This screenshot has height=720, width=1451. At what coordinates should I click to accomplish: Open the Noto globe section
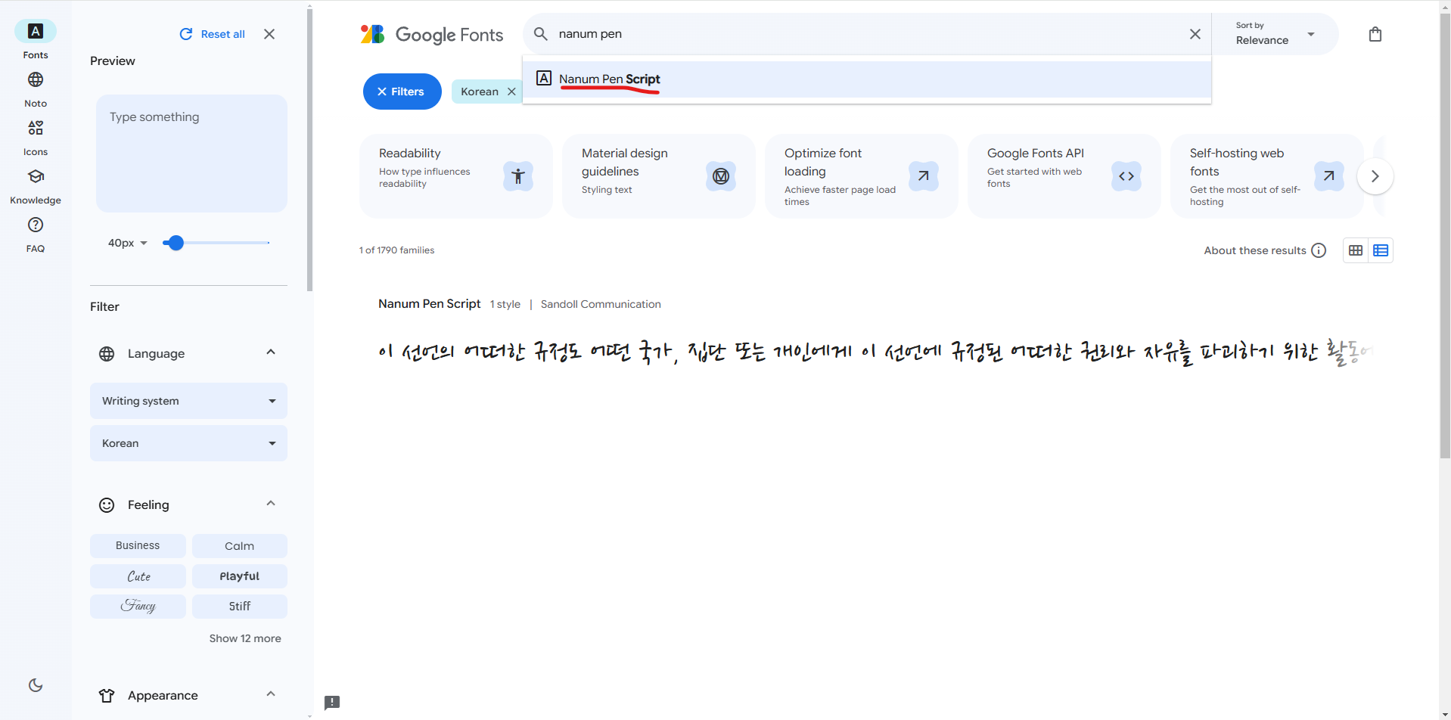36,88
